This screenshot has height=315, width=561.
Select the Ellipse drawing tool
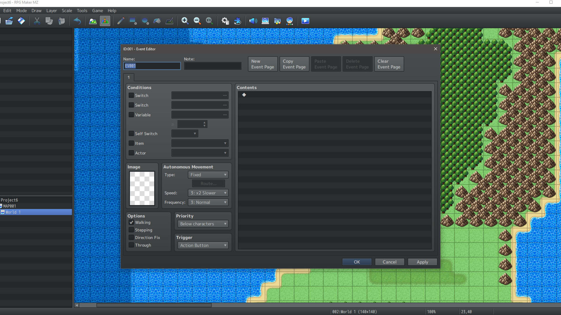[145, 21]
